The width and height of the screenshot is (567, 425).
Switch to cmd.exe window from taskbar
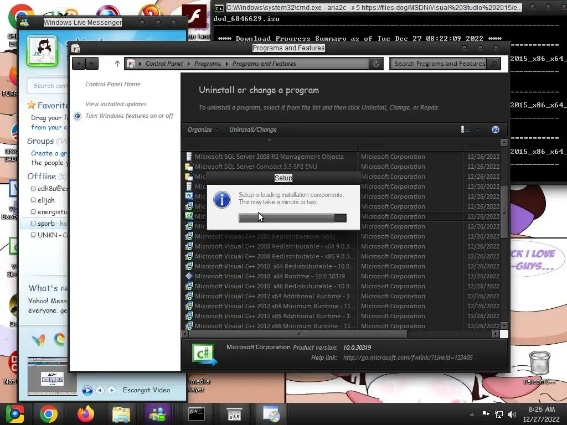tap(197, 414)
